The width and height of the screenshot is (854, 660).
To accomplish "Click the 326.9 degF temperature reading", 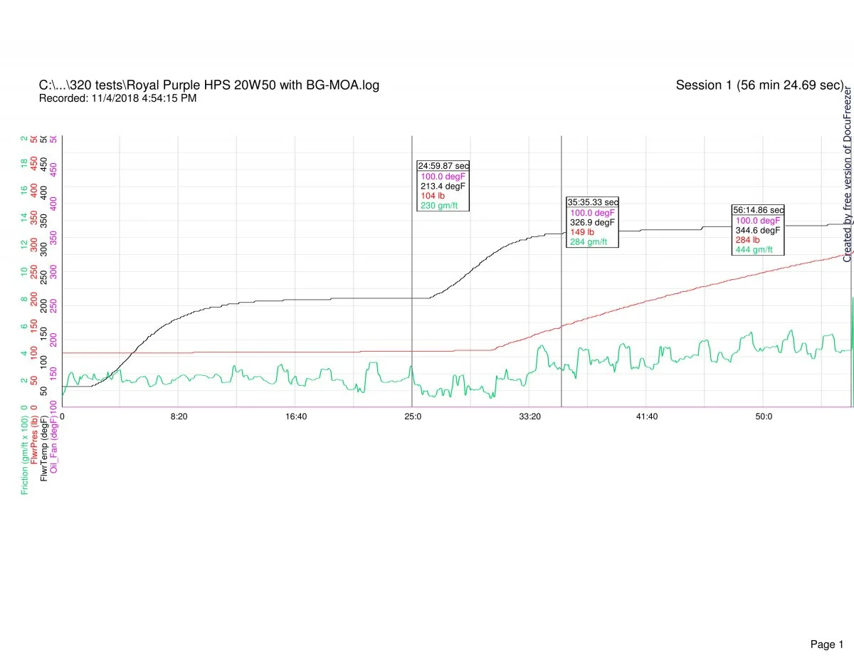I will pyautogui.click(x=592, y=222).
